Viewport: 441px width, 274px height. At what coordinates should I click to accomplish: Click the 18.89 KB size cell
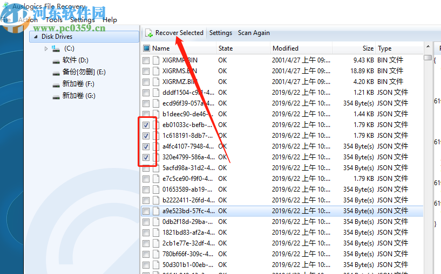pyautogui.click(x=362, y=71)
